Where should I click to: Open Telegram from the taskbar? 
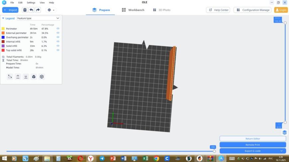coord(102,158)
